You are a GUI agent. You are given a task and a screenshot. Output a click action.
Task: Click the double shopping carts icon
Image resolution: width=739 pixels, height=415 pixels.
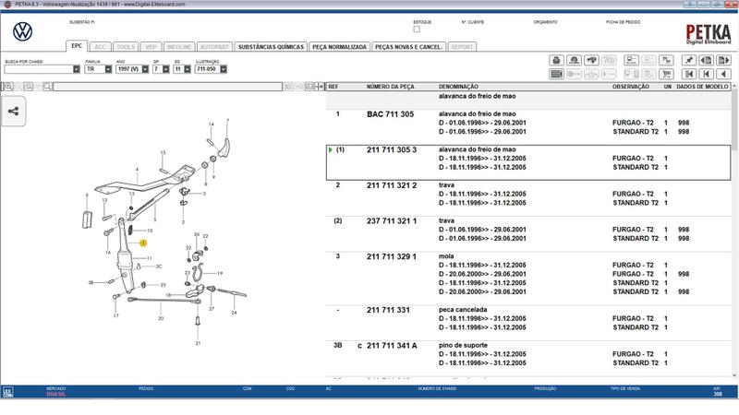(x=666, y=60)
